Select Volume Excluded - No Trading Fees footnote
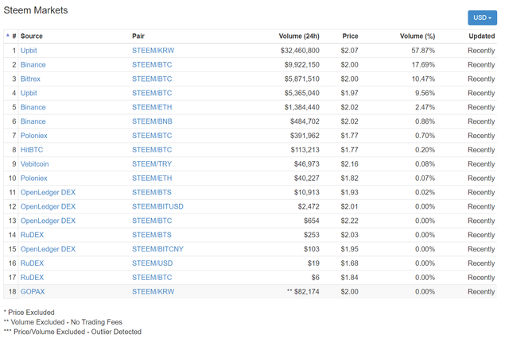Screen dimensions: 509x338 [x=63, y=322]
